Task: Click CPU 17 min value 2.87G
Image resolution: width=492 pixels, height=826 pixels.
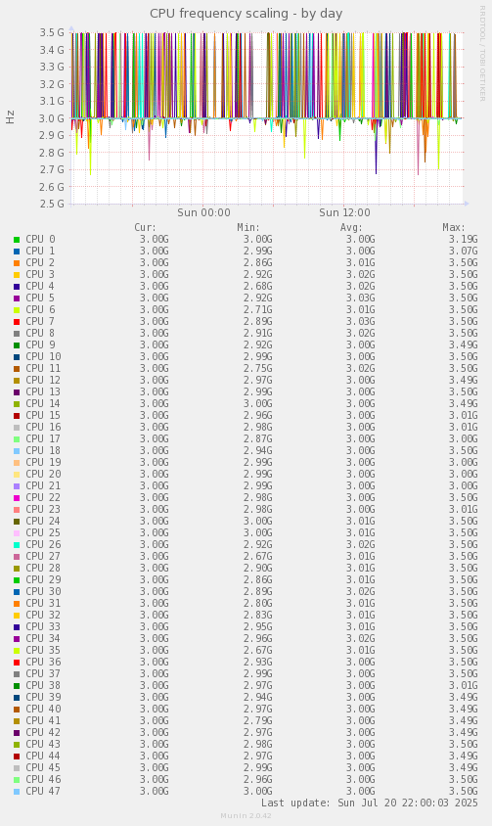Action: click(257, 438)
